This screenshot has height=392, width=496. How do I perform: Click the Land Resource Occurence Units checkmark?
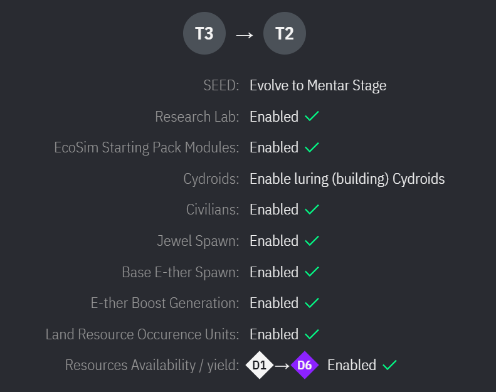coord(312,334)
